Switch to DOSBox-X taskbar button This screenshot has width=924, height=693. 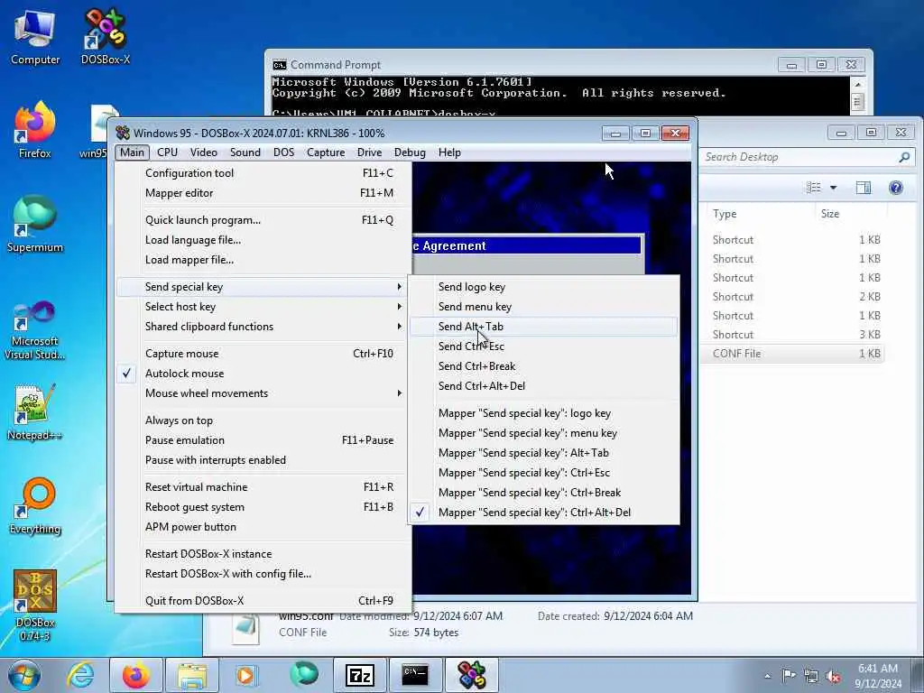[472, 675]
